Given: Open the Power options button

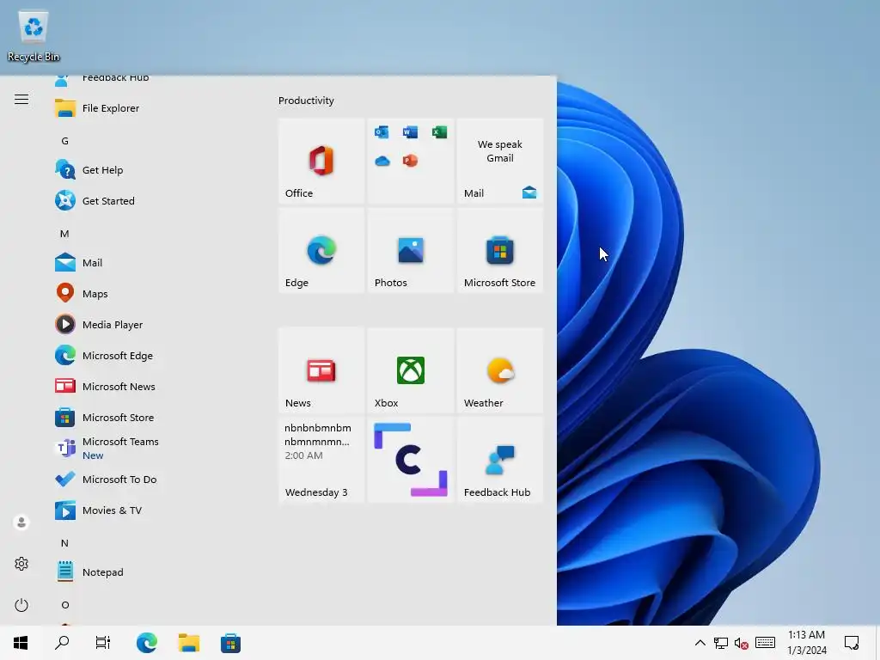Looking at the screenshot, I should [x=21, y=605].
